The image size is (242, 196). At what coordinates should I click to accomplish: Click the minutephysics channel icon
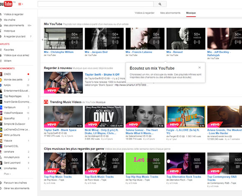[x=1, y=157]
